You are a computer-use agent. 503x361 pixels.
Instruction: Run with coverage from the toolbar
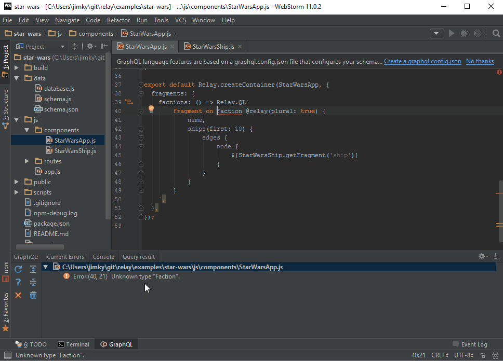[x=477, y=33]
